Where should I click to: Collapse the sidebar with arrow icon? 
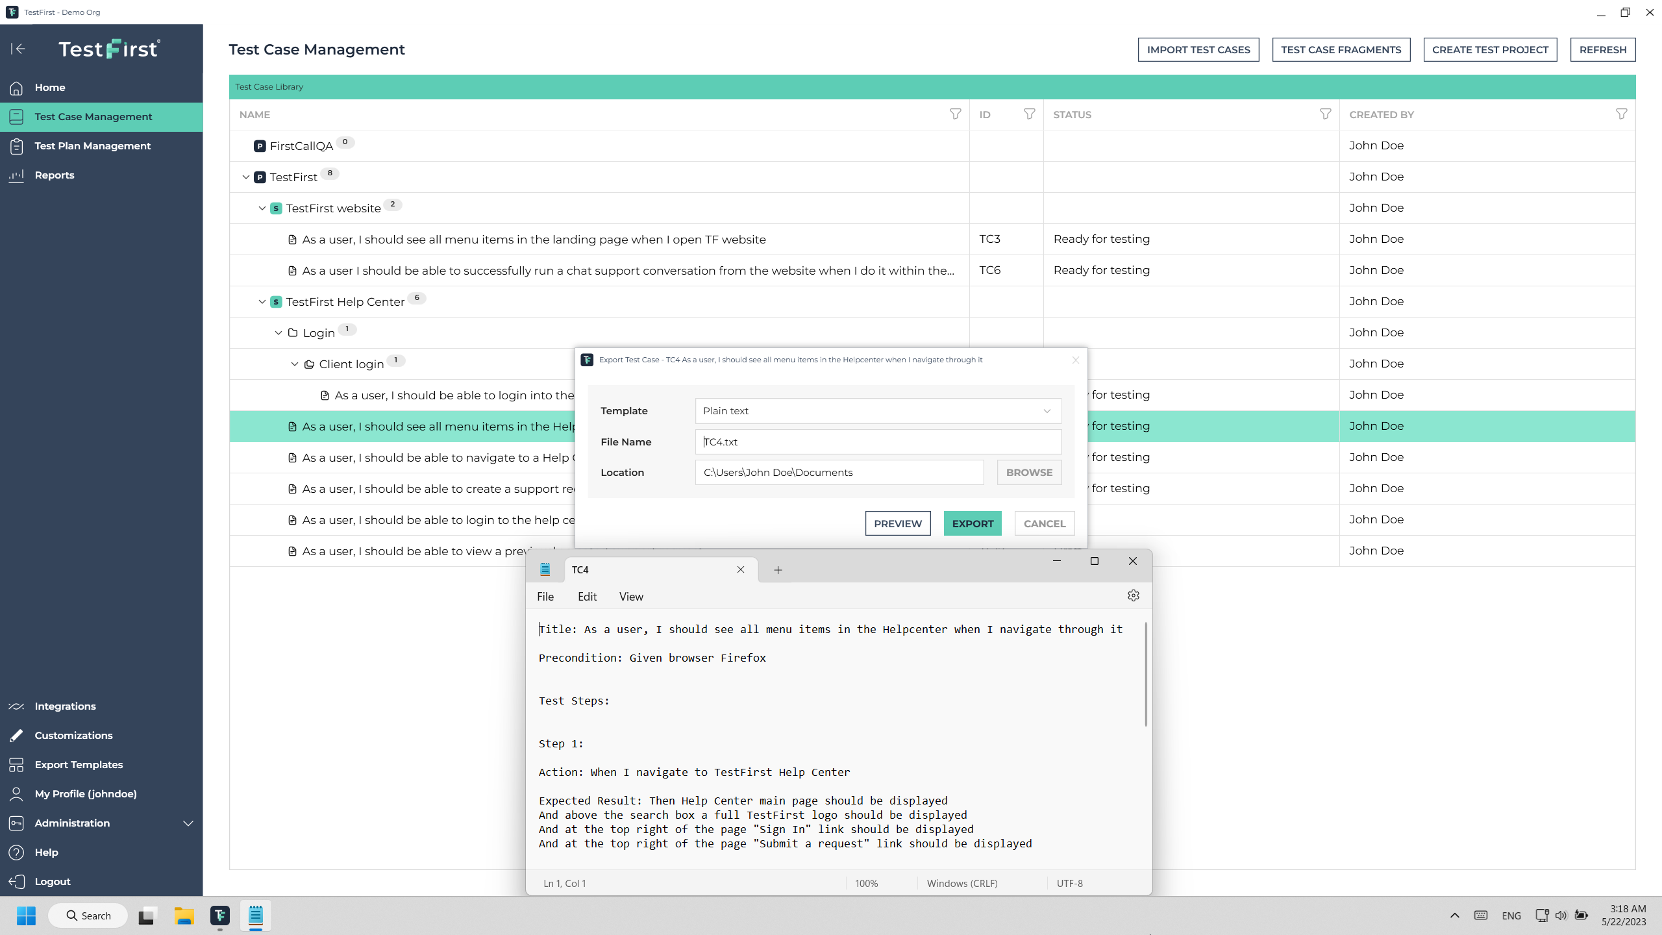tap(18, 49)
